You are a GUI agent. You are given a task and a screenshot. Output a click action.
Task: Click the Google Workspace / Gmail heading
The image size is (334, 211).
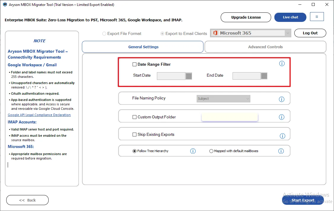click(32, 65)
